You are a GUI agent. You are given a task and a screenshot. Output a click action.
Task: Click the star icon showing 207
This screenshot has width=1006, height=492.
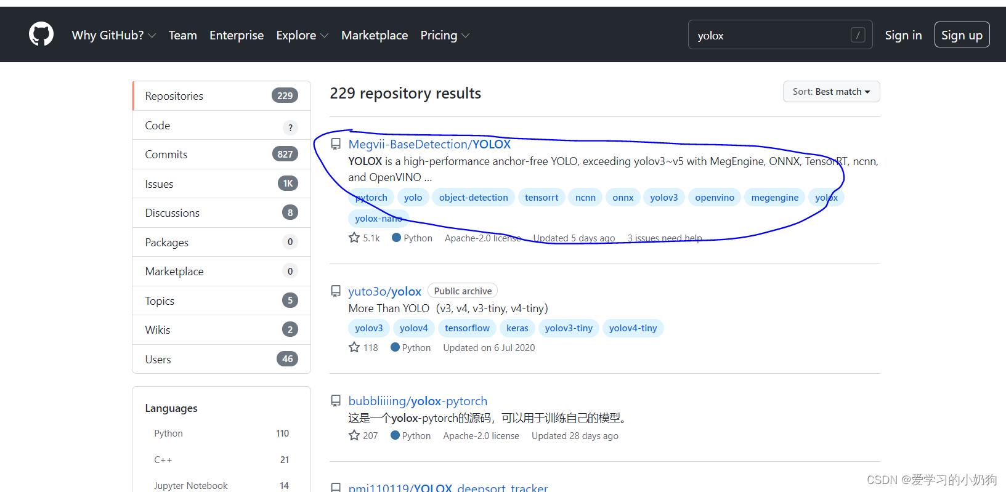(354, 435)
